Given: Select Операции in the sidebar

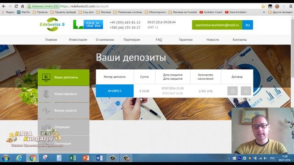Looking at the screenshot, I should click(x=63, y=127).
